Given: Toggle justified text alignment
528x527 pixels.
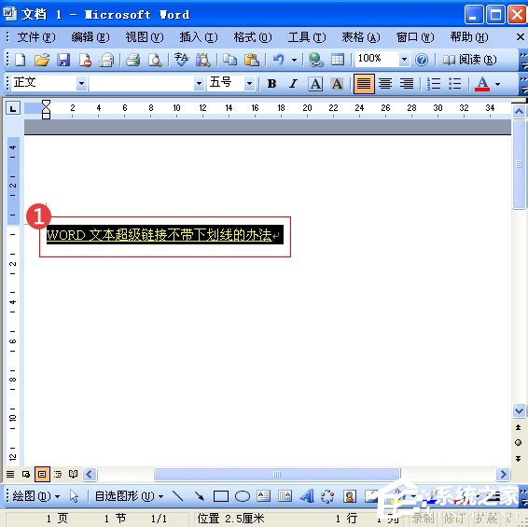Looking at the screenshot, I should click(x=364, y=84).
